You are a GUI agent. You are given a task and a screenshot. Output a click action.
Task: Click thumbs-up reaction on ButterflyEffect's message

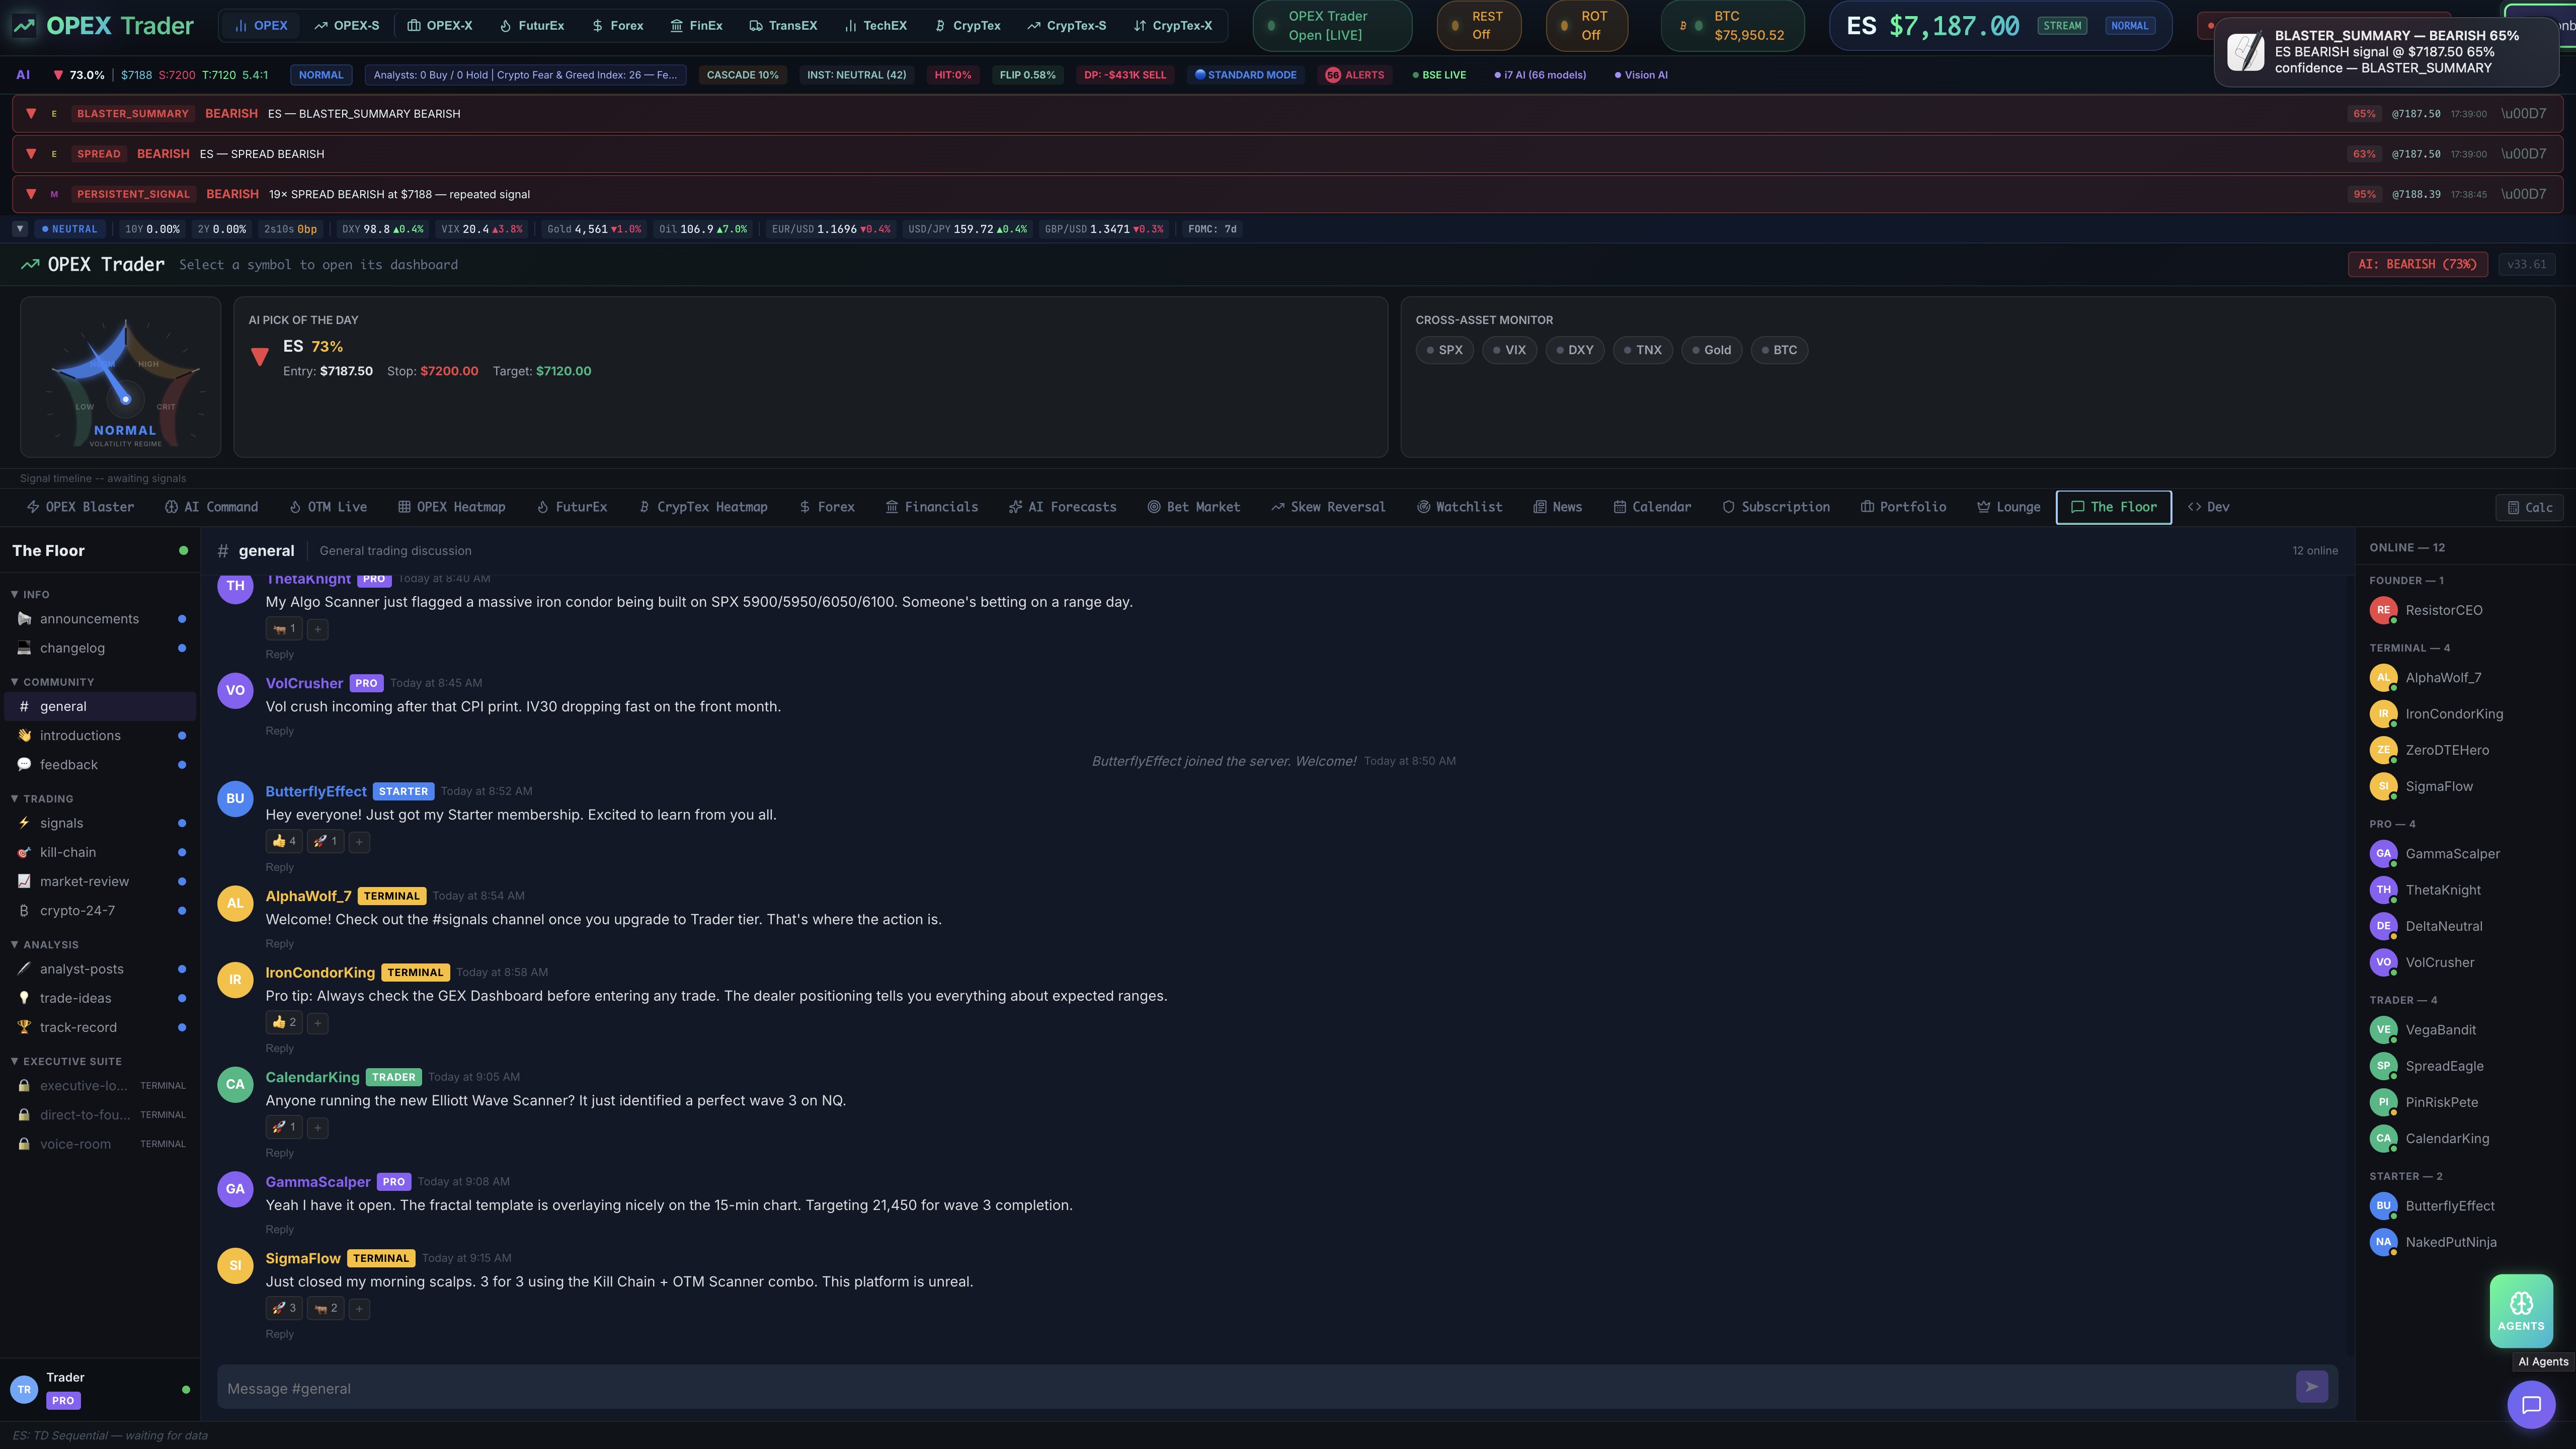(284, 842)
